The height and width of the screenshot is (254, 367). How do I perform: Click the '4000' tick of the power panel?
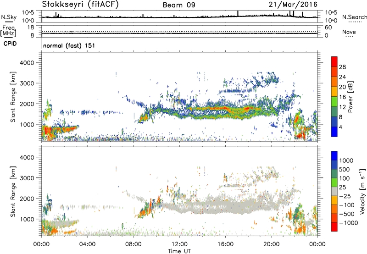pyautogui.click(x=27, y=63)
